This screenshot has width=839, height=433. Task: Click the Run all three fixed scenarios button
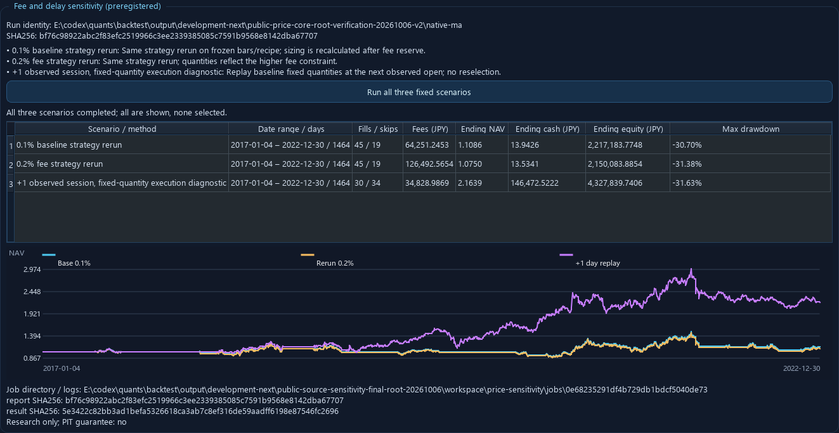419,92
